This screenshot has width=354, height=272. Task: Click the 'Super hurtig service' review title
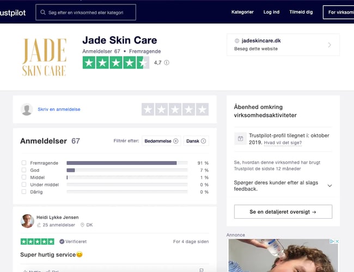[x=51, y=255]
